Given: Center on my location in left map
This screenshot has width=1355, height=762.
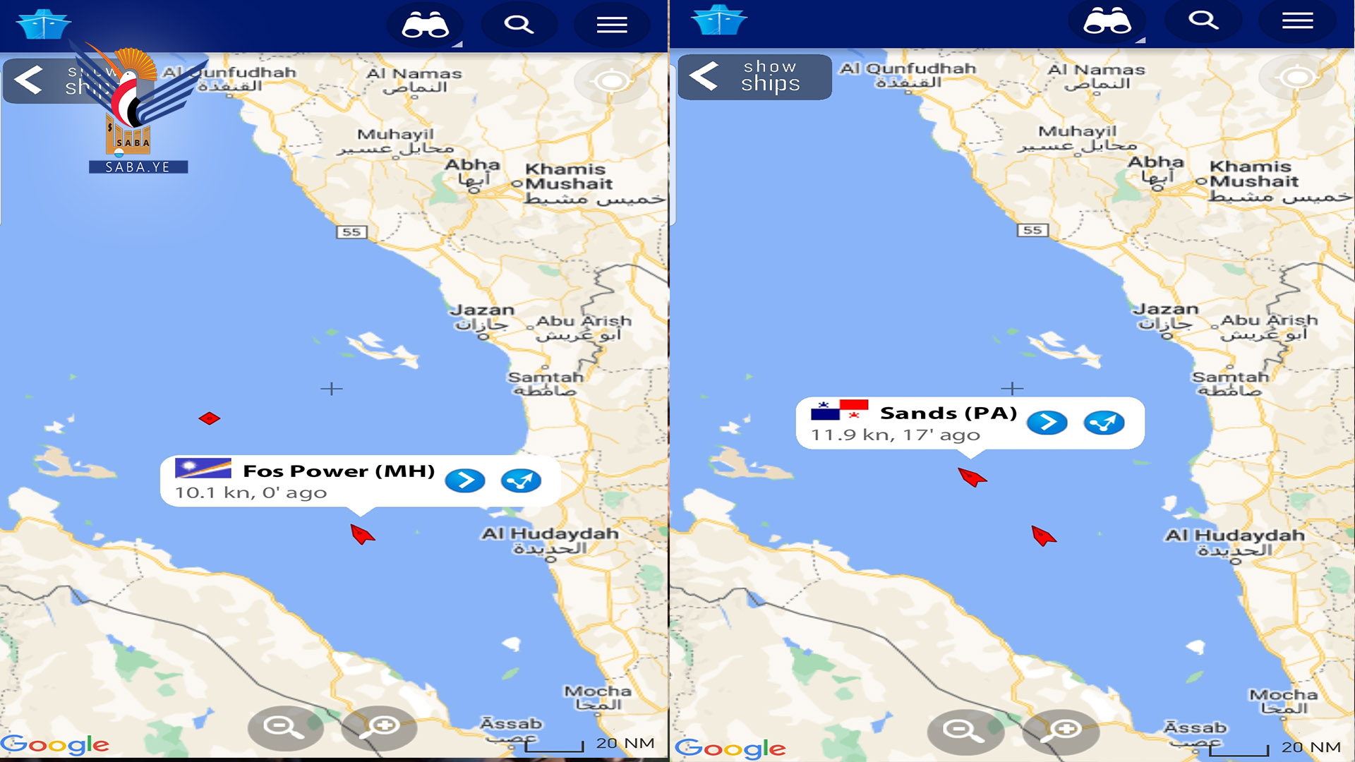Looking at the screenshot, I should 611,81.
